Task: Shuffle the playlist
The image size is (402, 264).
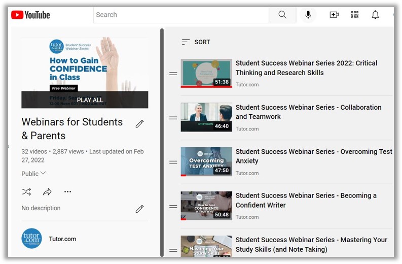Action: click(x=27, y=191)
